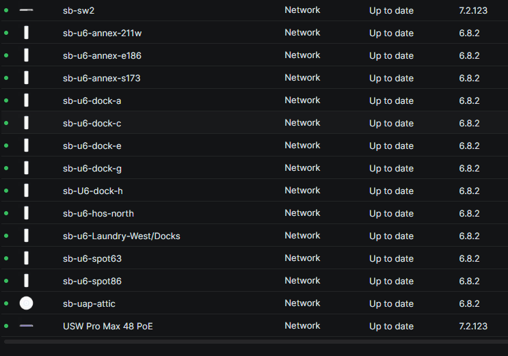Click the USW Pro Max 48 PoE icon
Viewport: 508px width, 356px height.
26,326
